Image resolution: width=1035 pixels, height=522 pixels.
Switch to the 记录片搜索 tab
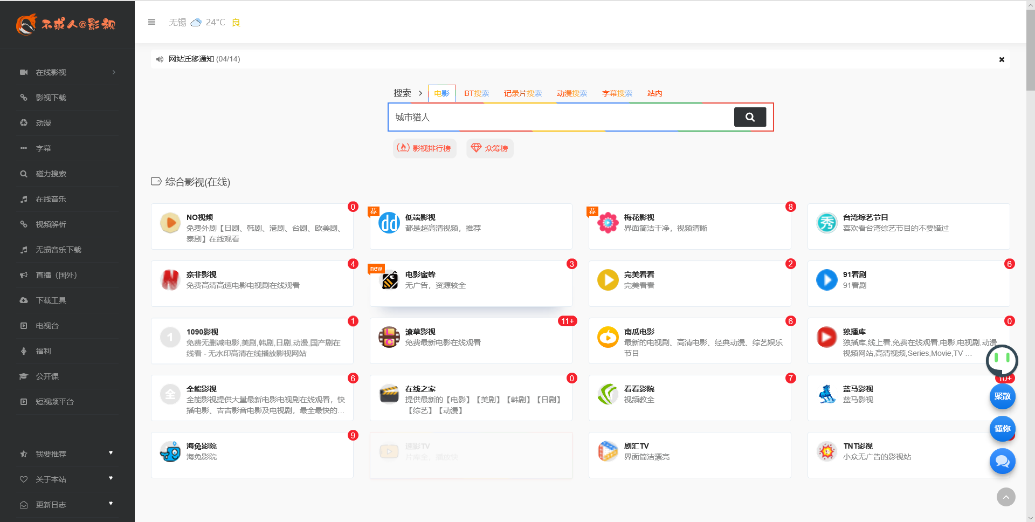(x=523, y=93)
